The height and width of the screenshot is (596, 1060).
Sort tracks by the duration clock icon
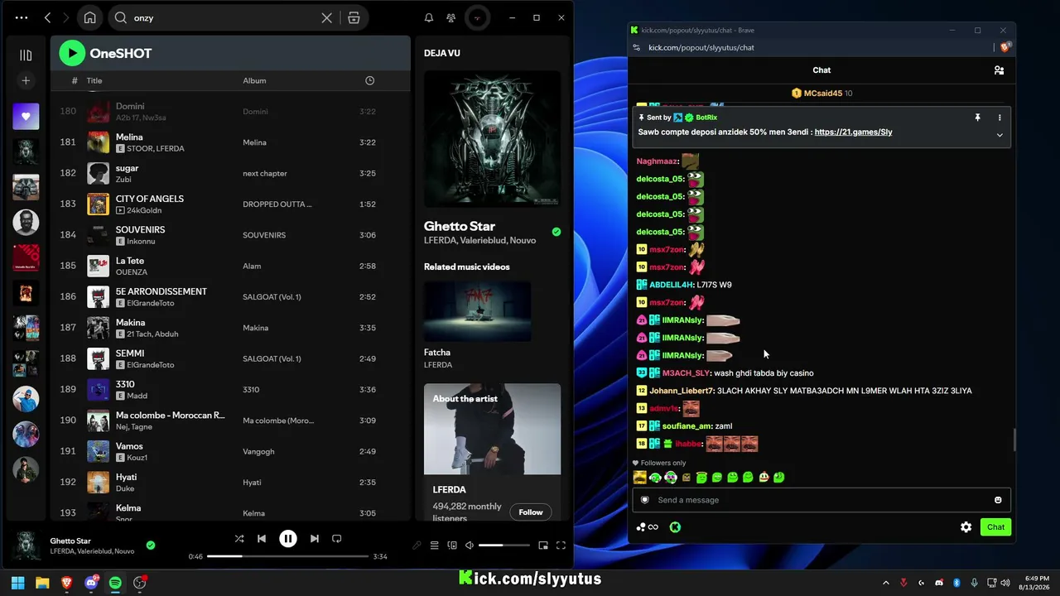click(x=369, y=80)
